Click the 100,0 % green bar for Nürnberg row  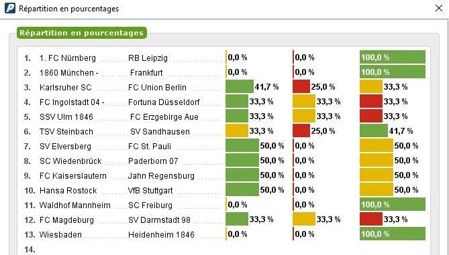tap(393, 57)
